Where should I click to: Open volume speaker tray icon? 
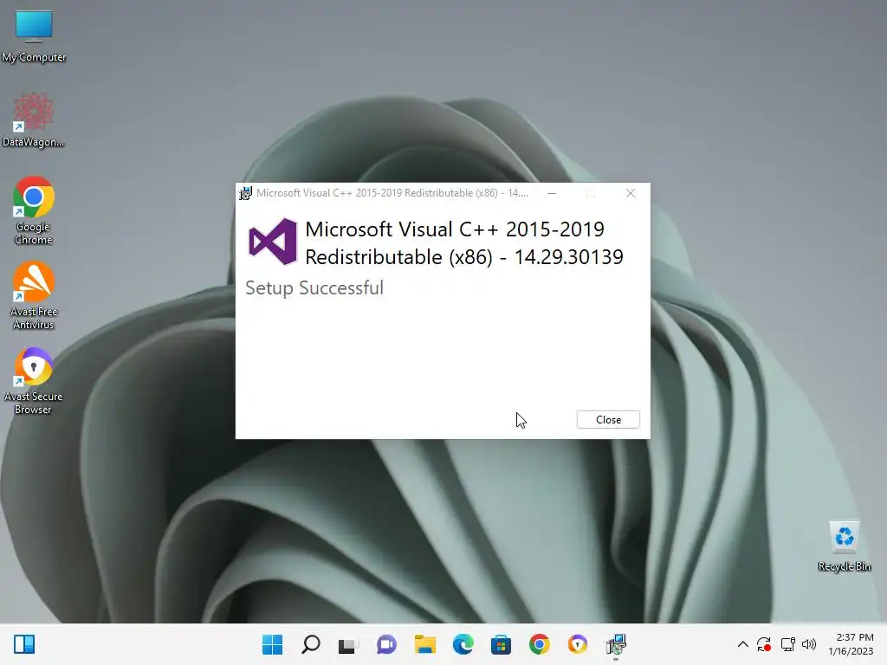[809, 644]
